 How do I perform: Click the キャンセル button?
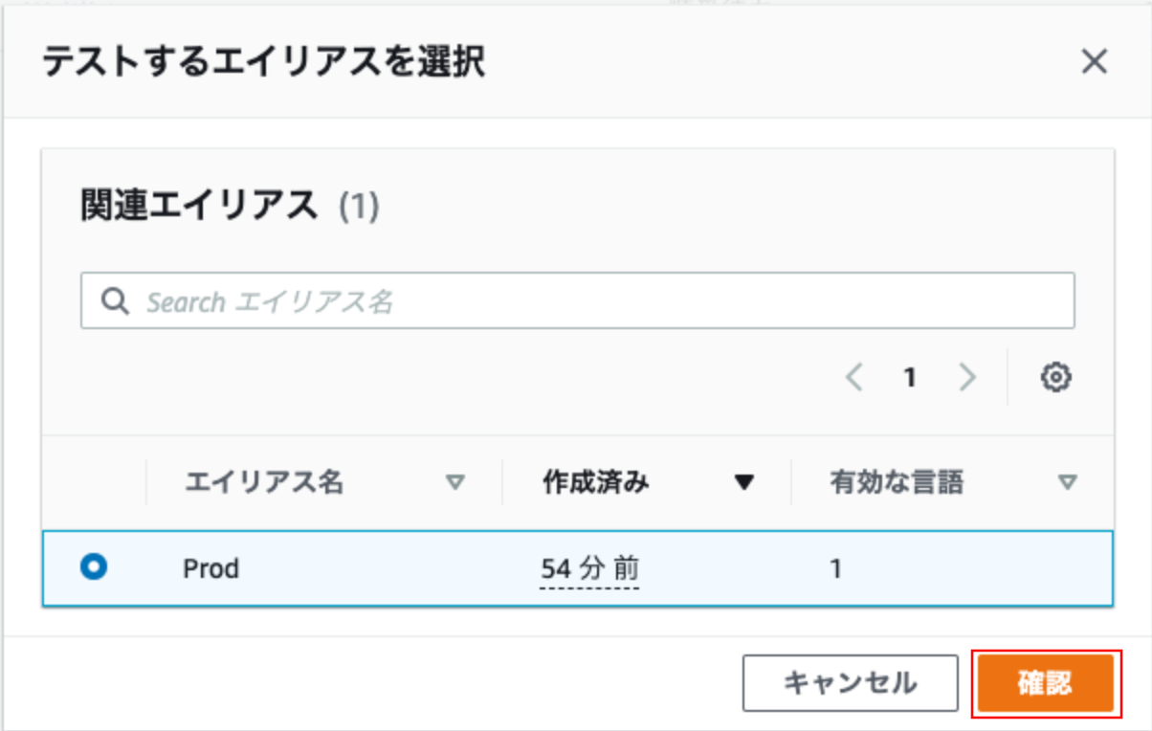pos(850,683)
